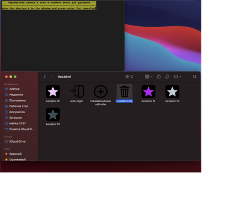Image resolution: width=237 pixels, height=203 pixels.
Task: Go back with the left chevron
Action: pyautogui.click(x=44, y=77)
